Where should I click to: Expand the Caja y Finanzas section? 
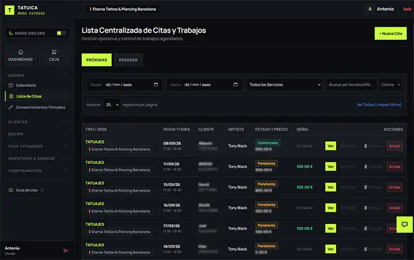point(37,146)
